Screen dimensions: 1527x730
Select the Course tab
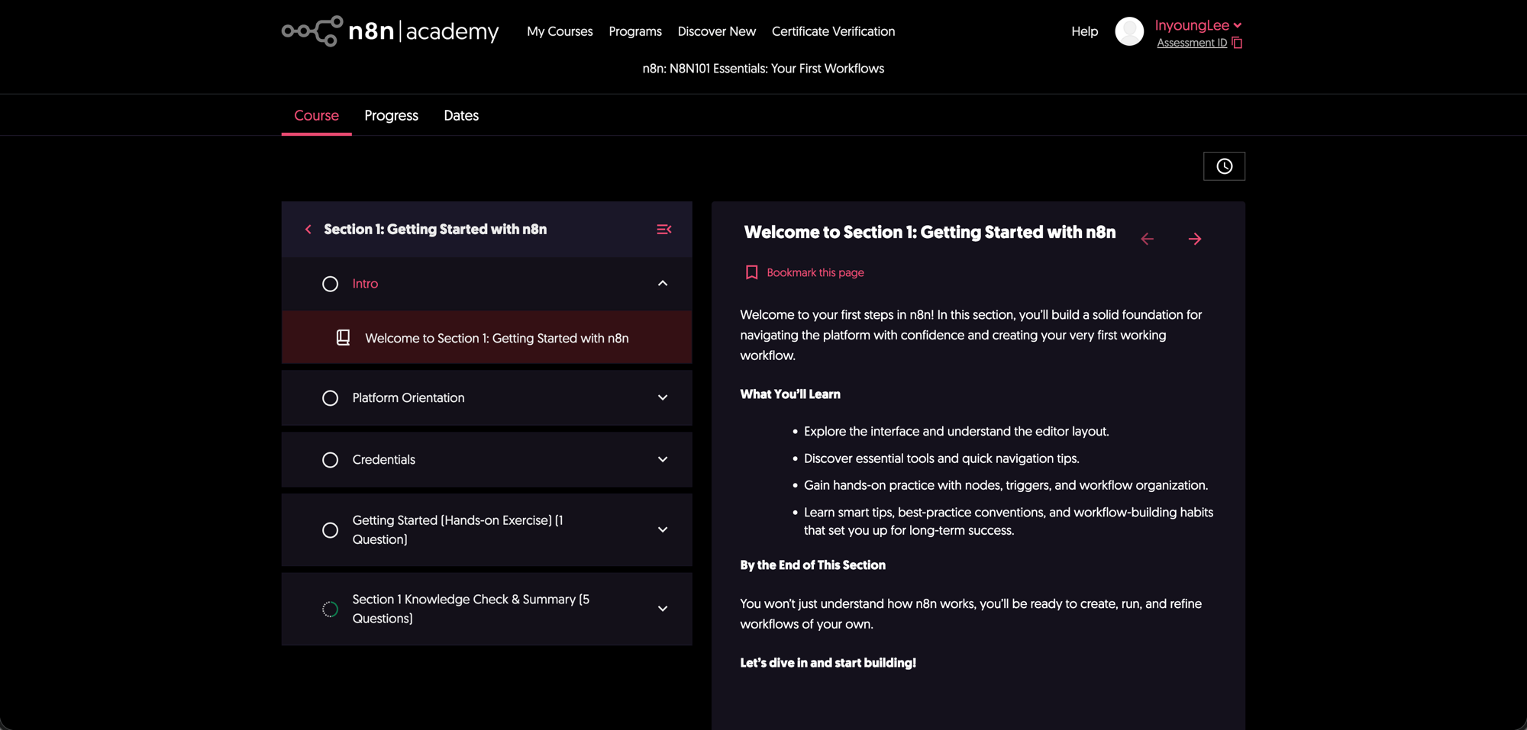[316, 115]
